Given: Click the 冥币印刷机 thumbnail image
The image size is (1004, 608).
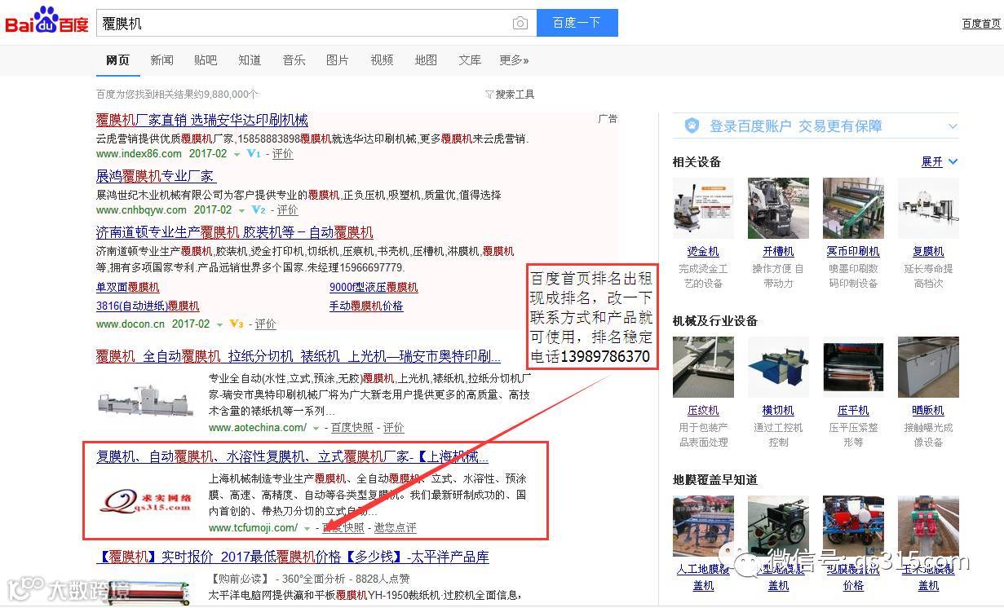Looking at the screenshot, I should (853, 209).
